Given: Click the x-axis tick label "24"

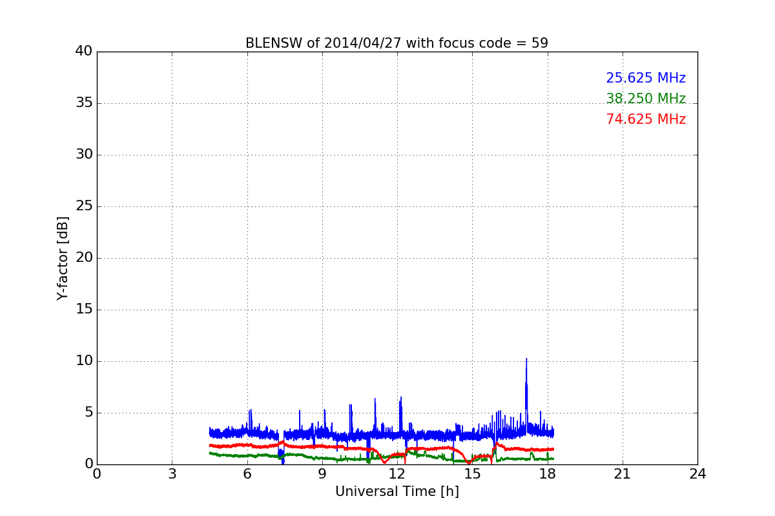Looking at the screenshot, I should point(697,474).
